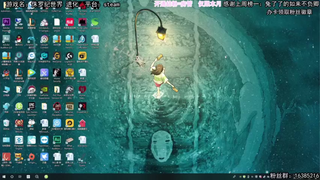
Task: Open the Home Sweet Home heart icon
Action: tap(82, 89)
